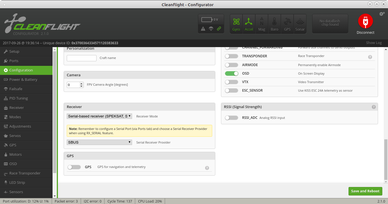Click the No dataflash chip found box
The height and width of the screenshot is (204, 388).
click(329, 24)
